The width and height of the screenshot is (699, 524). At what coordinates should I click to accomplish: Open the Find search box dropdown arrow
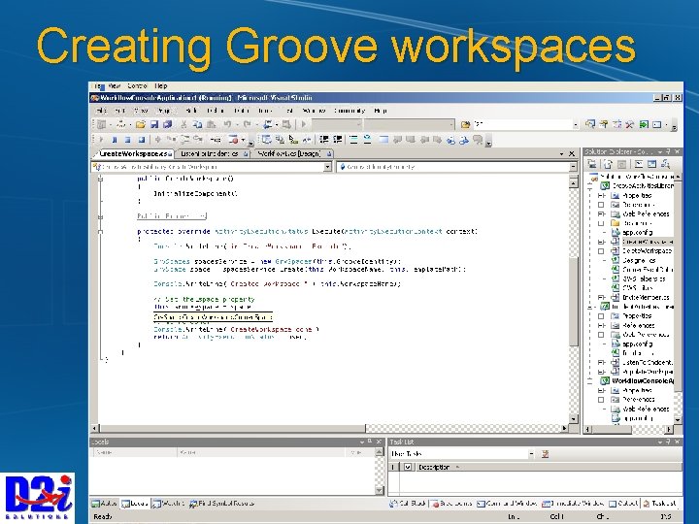(576, 125)
